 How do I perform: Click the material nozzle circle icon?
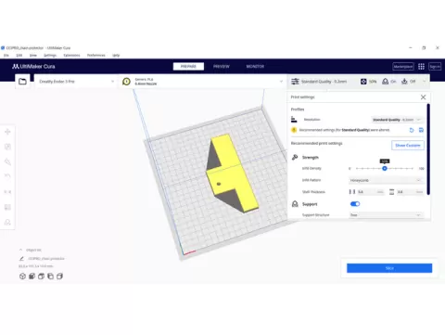pyautogui.click(x=126, y=82)
